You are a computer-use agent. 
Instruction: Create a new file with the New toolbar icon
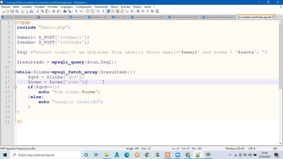click(x=3, y=11)
